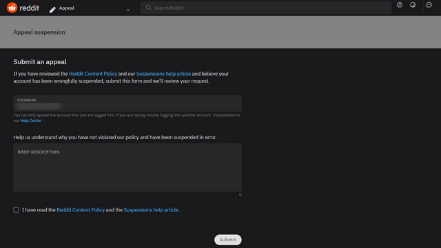Viewport: 441px width, 248px height.
Task: Click the 'Appeal suspension' heading text
Action: pos(39,32)
